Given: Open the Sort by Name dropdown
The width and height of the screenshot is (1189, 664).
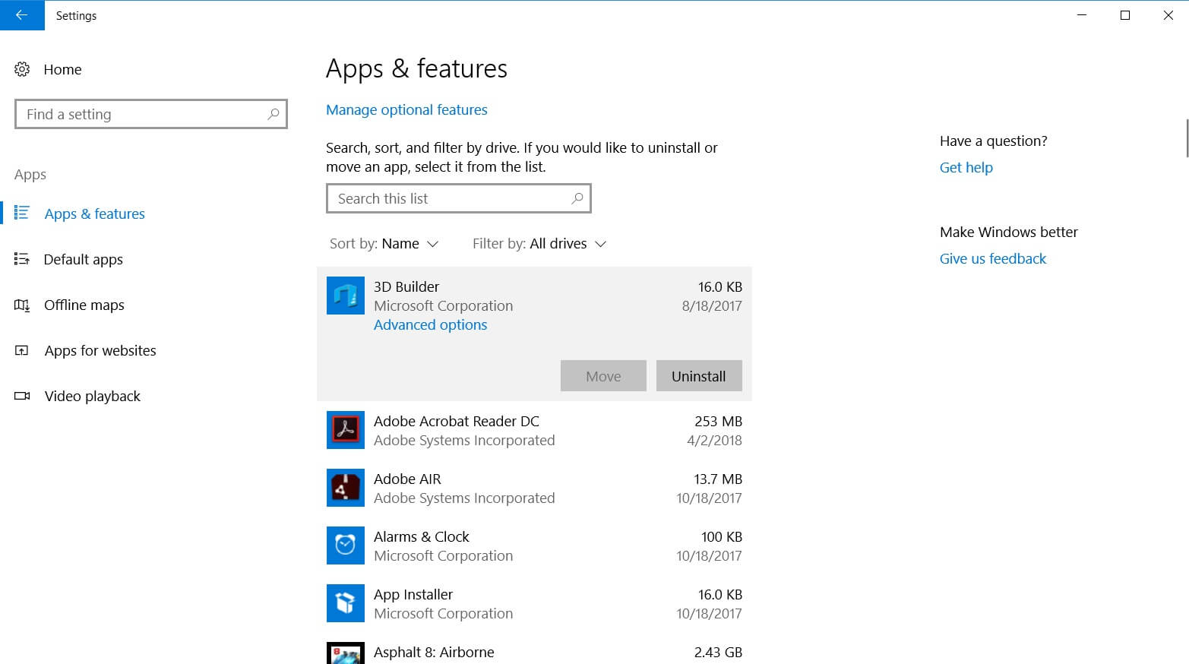Looking at the screenshot, I should [384, 243].
